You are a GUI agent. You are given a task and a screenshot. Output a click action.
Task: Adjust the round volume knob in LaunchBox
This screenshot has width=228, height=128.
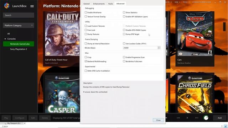pyautogui.click(x=206, y=118)
